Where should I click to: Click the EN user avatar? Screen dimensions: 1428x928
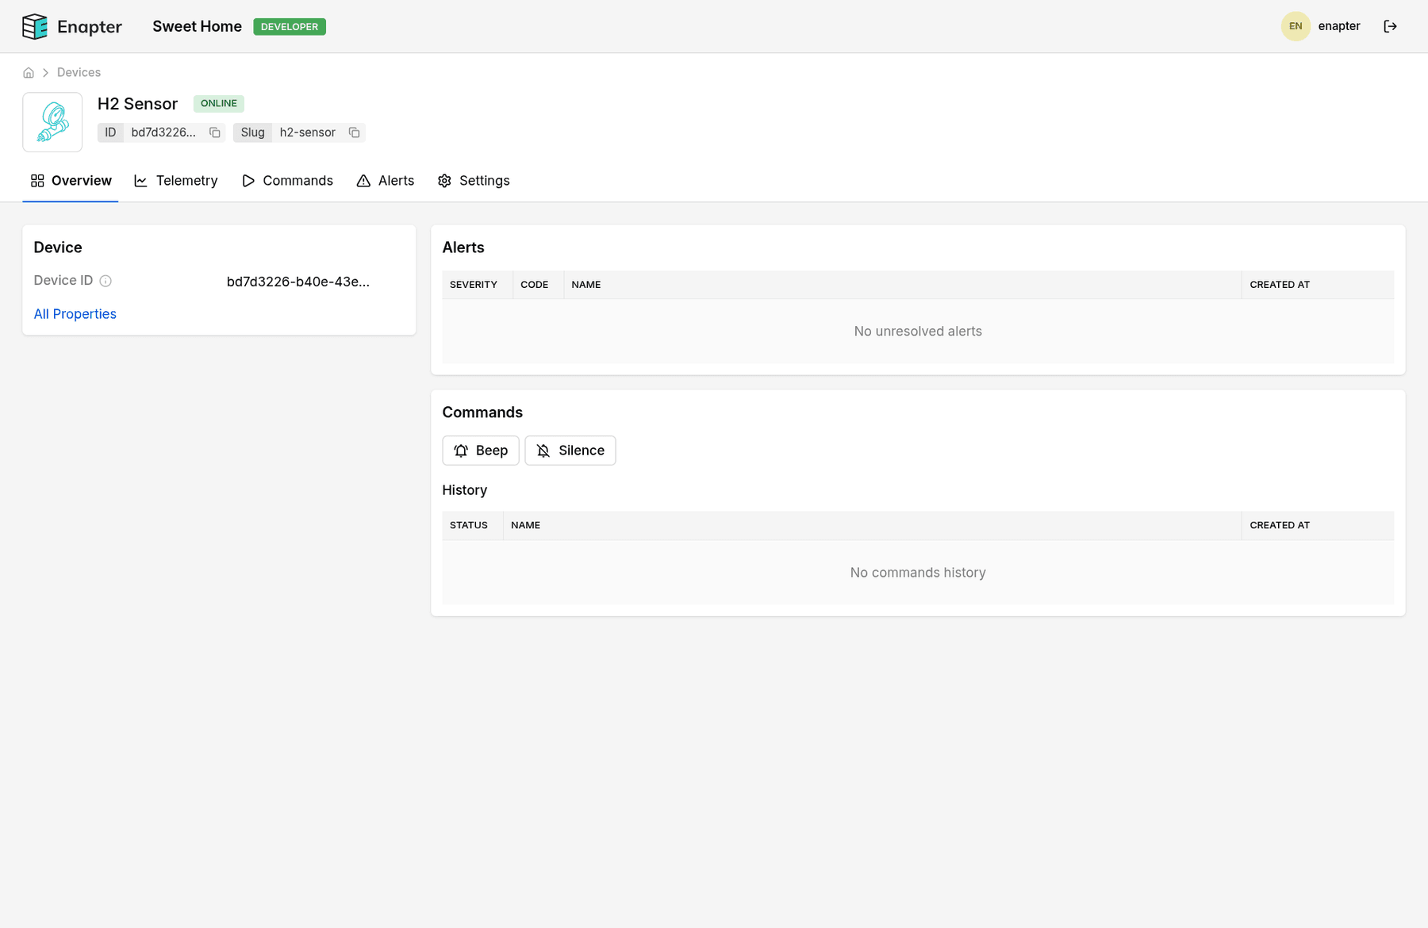click(x=1295, y=26)
